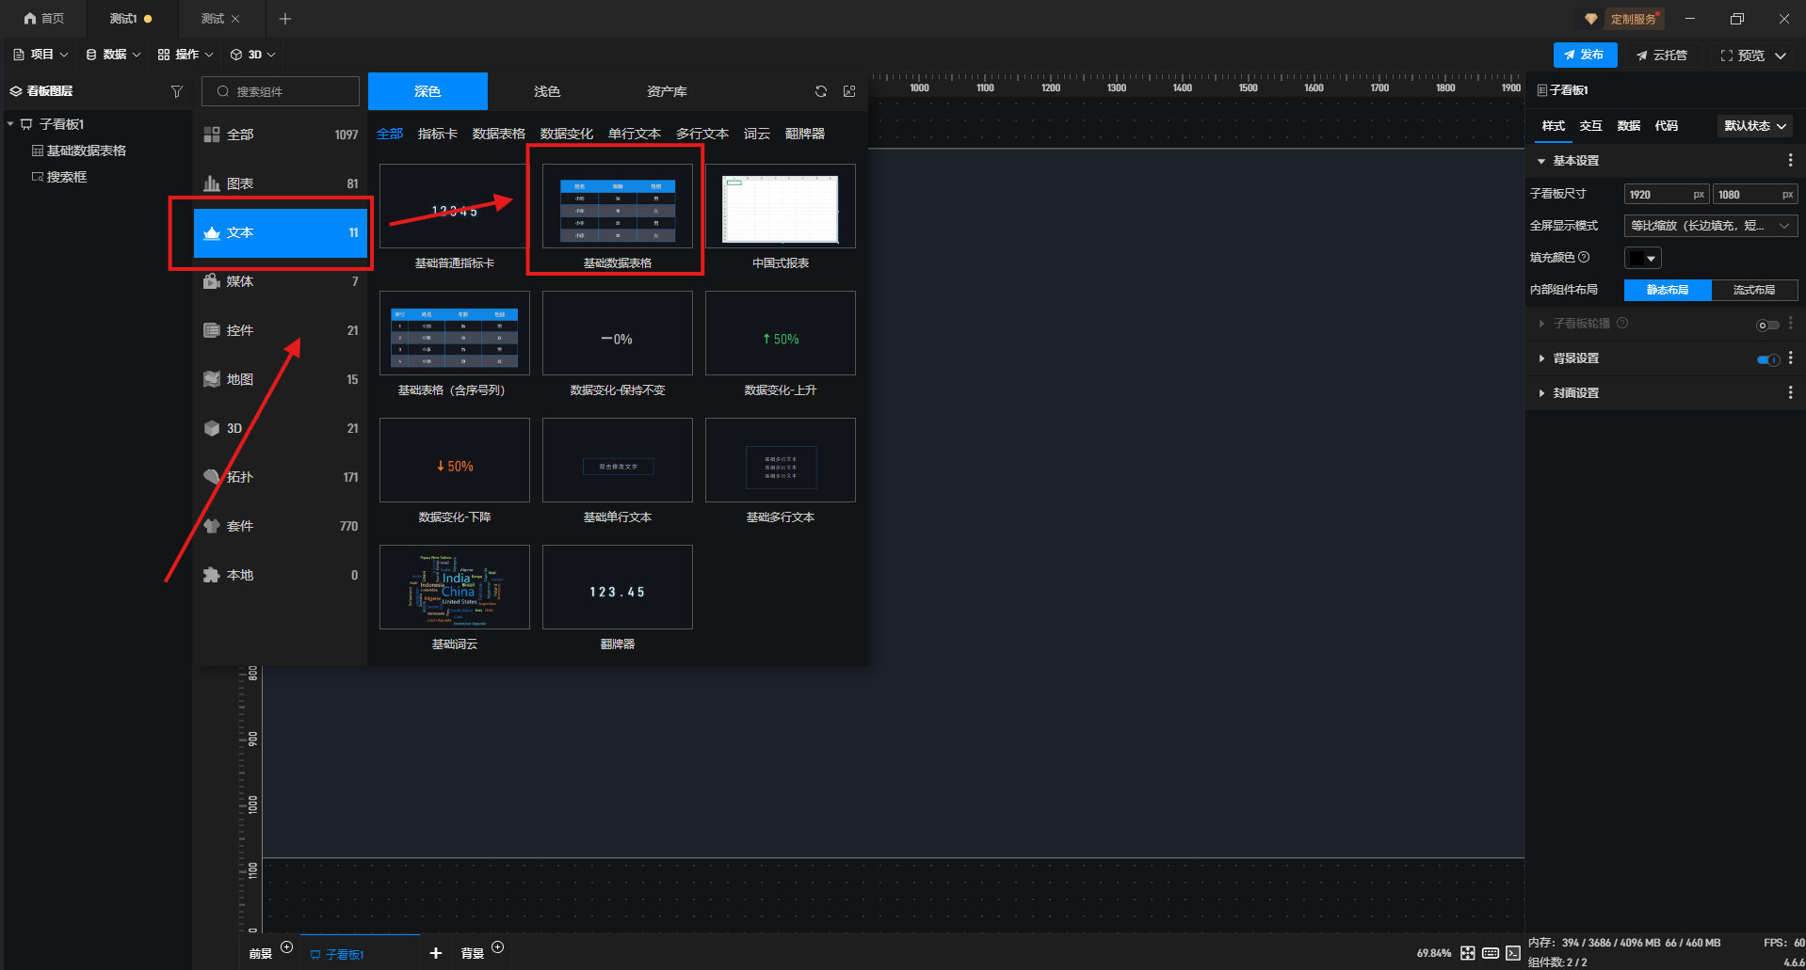Open the keyboard shortcuts icon in status bar
The image size is (1806, 970).
pos(1491,953)
